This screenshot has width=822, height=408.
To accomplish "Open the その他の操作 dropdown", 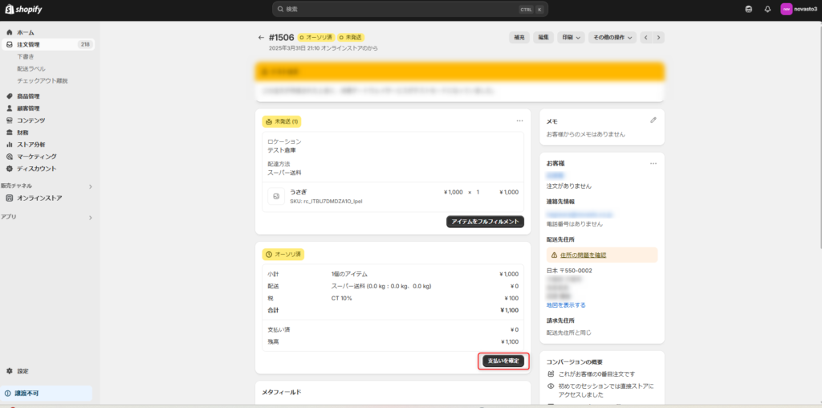I will tap(612, 37).
